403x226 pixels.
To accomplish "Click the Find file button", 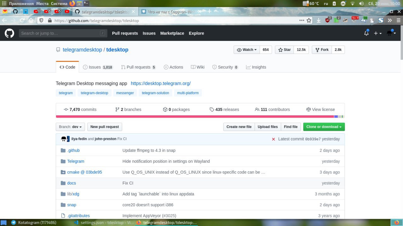I will [291, 127].
